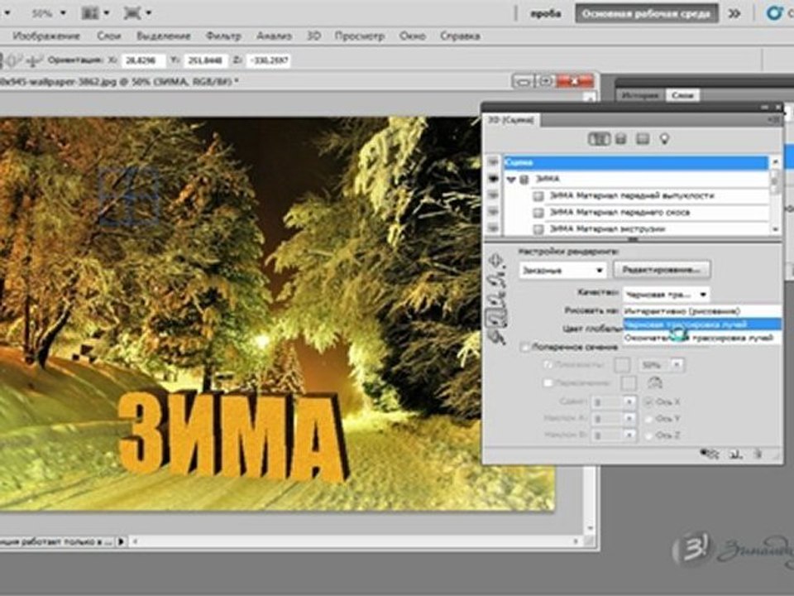Click the intersection color swatch

click(629, 382)
